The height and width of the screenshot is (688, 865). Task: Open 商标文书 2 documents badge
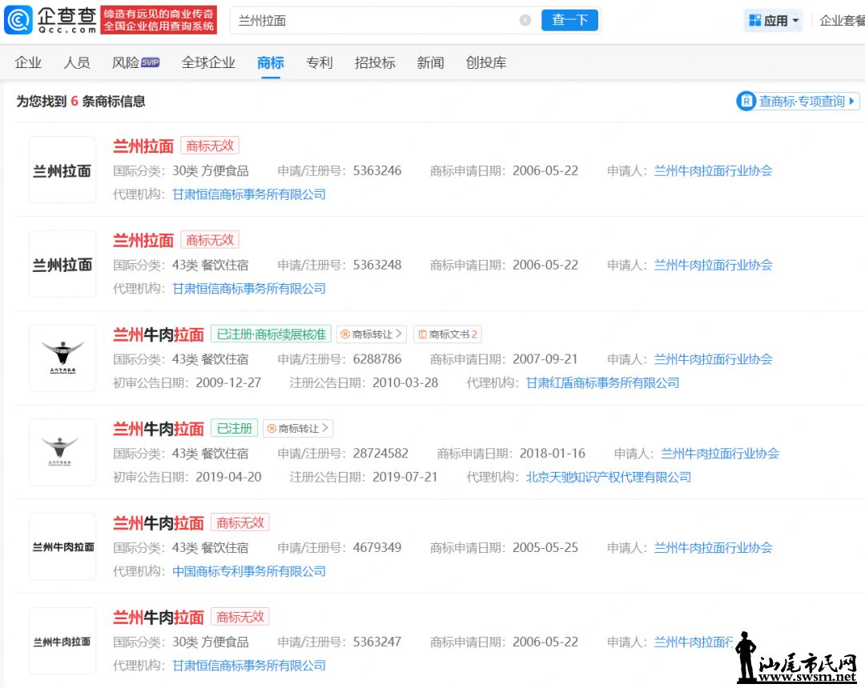click(x=448, y=334)
